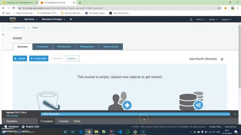This screenshot has width=241, height=135.
Task: Open View details for the upload
Action: (x=12, y=116)
